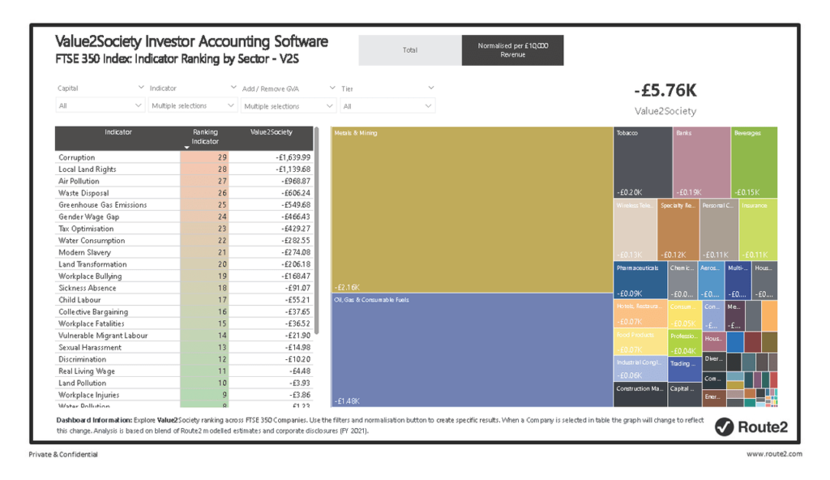The image size is (830, 480).
Task: Select the Land Pollution row
Action: [x=184, y=383]
